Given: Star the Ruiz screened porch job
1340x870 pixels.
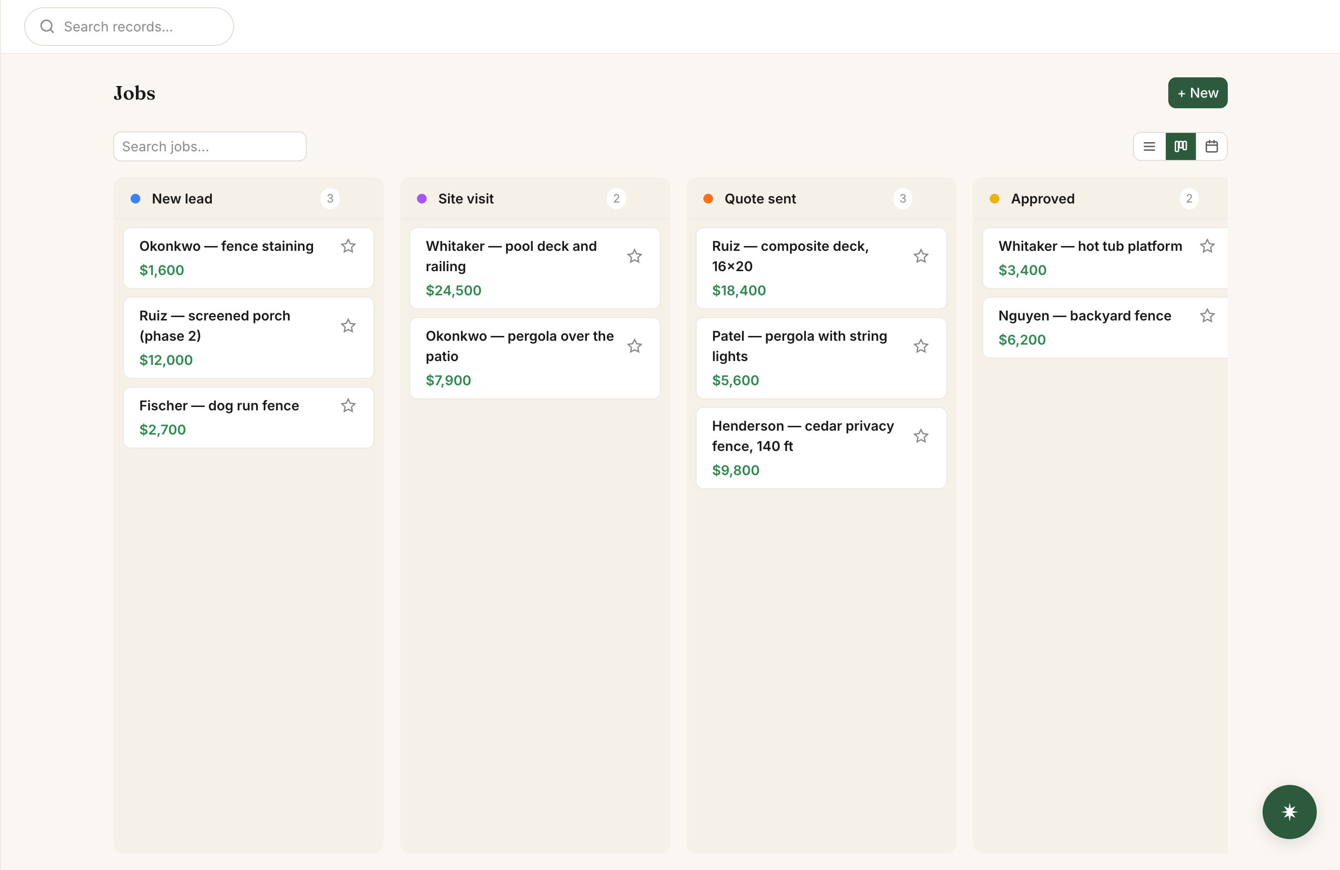Looking at the screenshot, I should pos(348,326).
